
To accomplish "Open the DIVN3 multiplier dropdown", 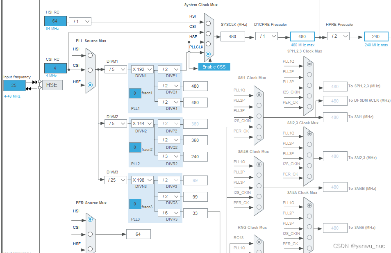I will click(142, 180).
